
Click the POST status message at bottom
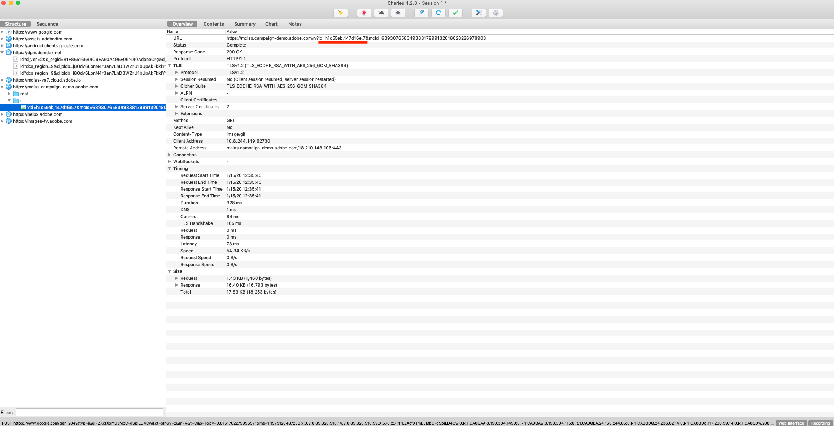click(387, 423)
